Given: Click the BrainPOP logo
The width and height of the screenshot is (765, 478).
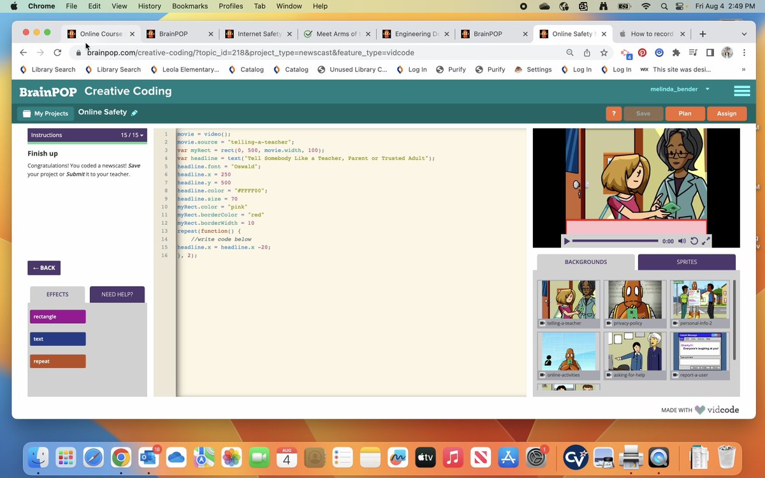Looking at the screenshot, I should pyautogui.click(x=47, y=91).
